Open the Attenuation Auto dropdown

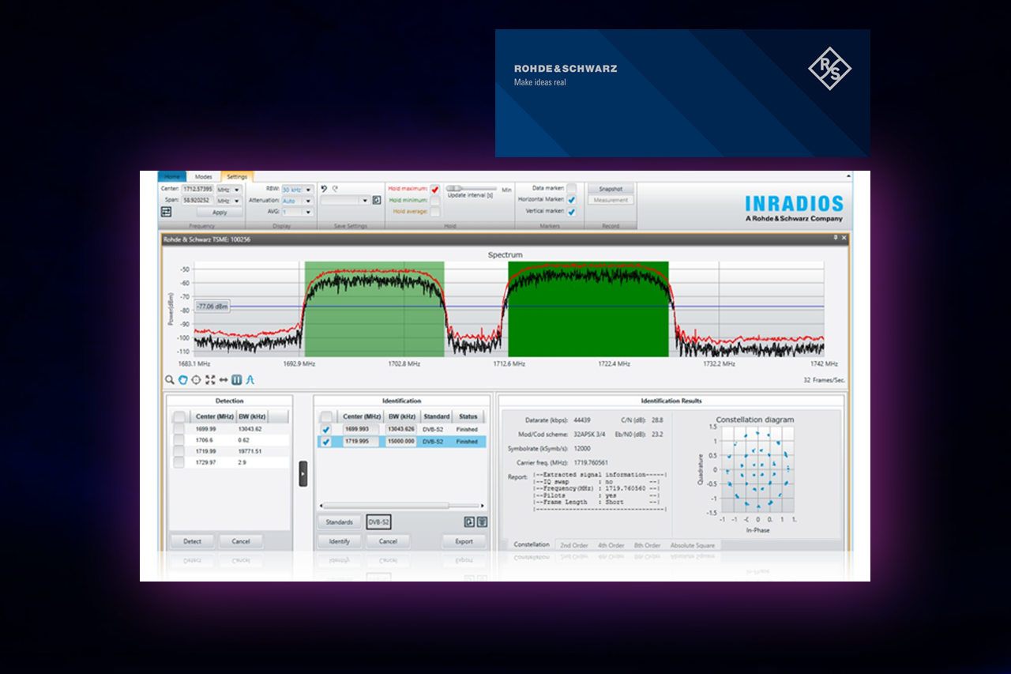(x=298, y=201)
